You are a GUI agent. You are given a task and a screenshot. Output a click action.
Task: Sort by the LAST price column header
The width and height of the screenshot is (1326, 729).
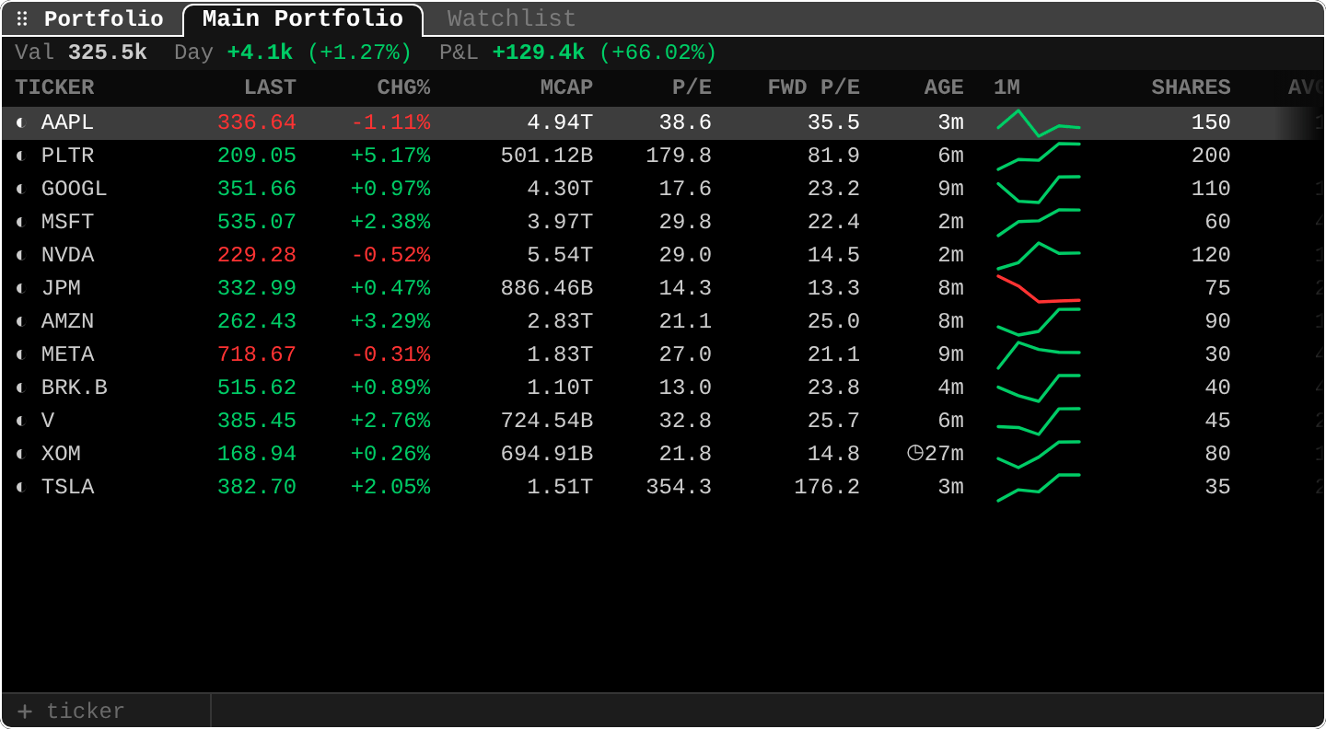270,87
